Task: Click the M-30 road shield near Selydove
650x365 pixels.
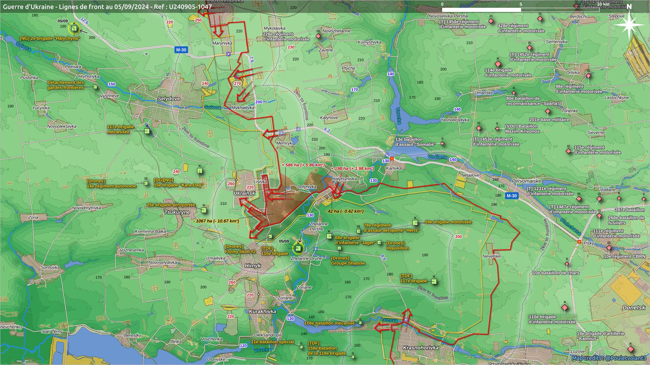Action: 181,50
